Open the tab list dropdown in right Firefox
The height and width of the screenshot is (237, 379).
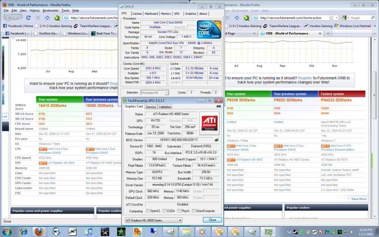point(375,33)
